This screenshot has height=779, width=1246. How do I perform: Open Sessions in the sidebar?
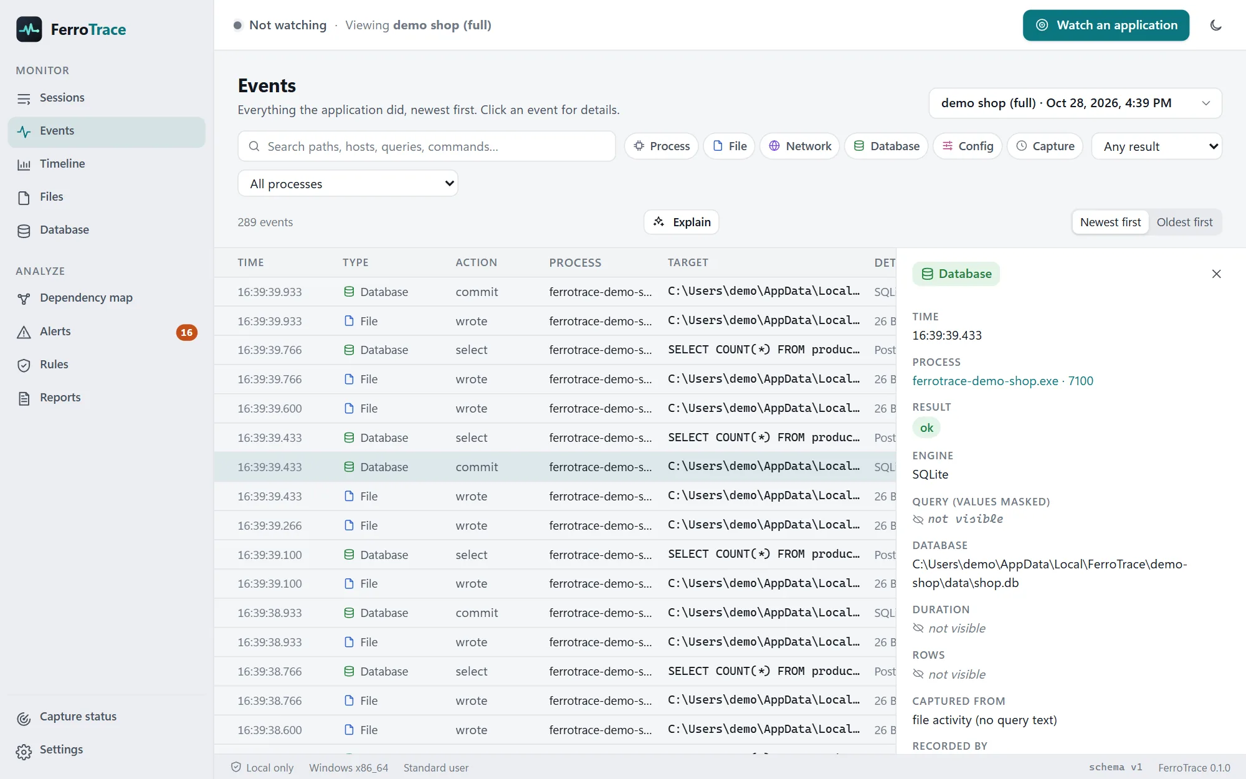(x=107, y=98)
